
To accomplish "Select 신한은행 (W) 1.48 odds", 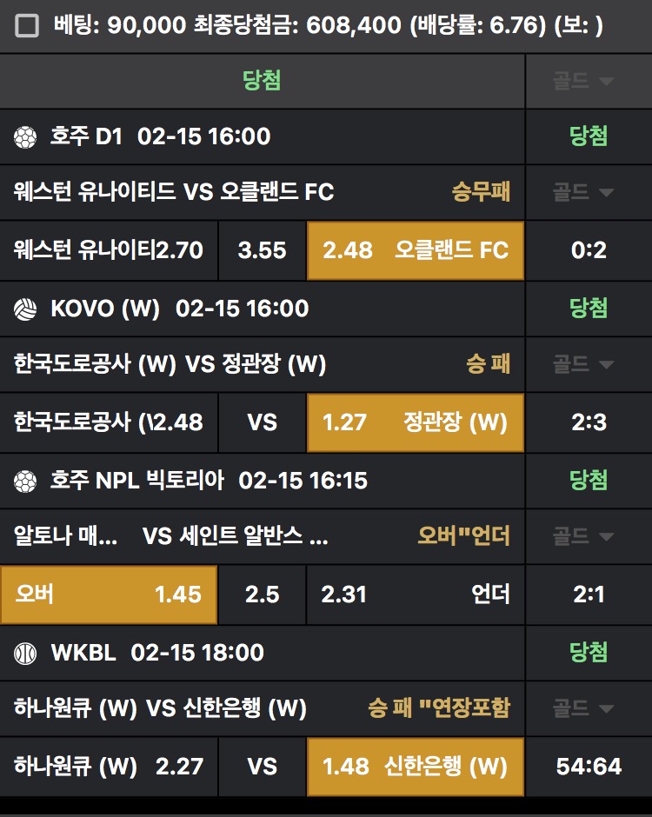I will 416,767.
